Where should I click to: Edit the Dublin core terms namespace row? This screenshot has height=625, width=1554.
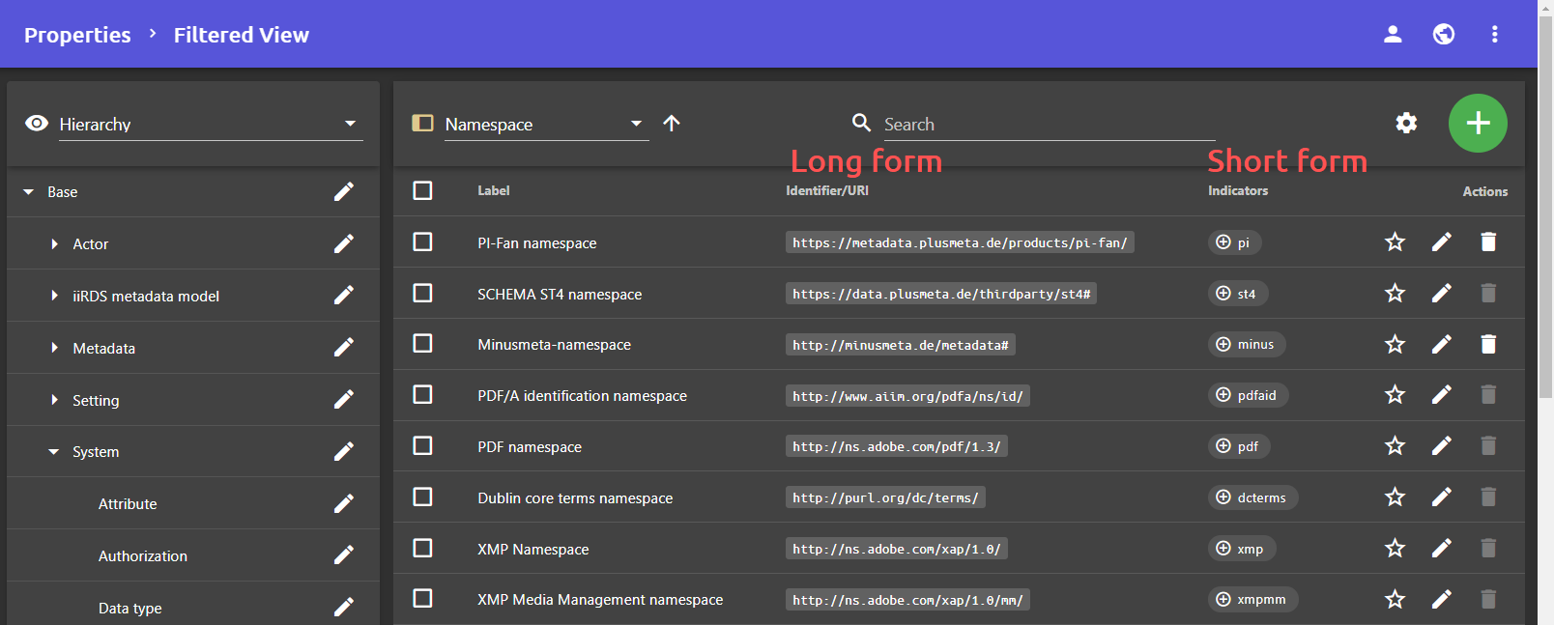(x=1441, y=497)
